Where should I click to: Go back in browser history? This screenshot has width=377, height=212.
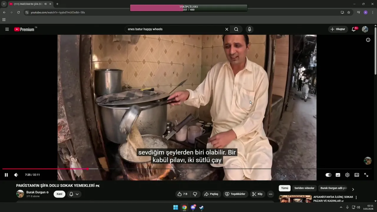tap(4, 12)
